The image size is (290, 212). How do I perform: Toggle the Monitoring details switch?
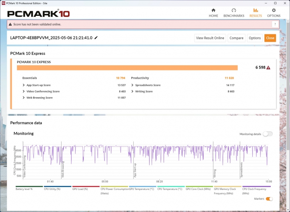pyautogui.click(x=268, y=134)
